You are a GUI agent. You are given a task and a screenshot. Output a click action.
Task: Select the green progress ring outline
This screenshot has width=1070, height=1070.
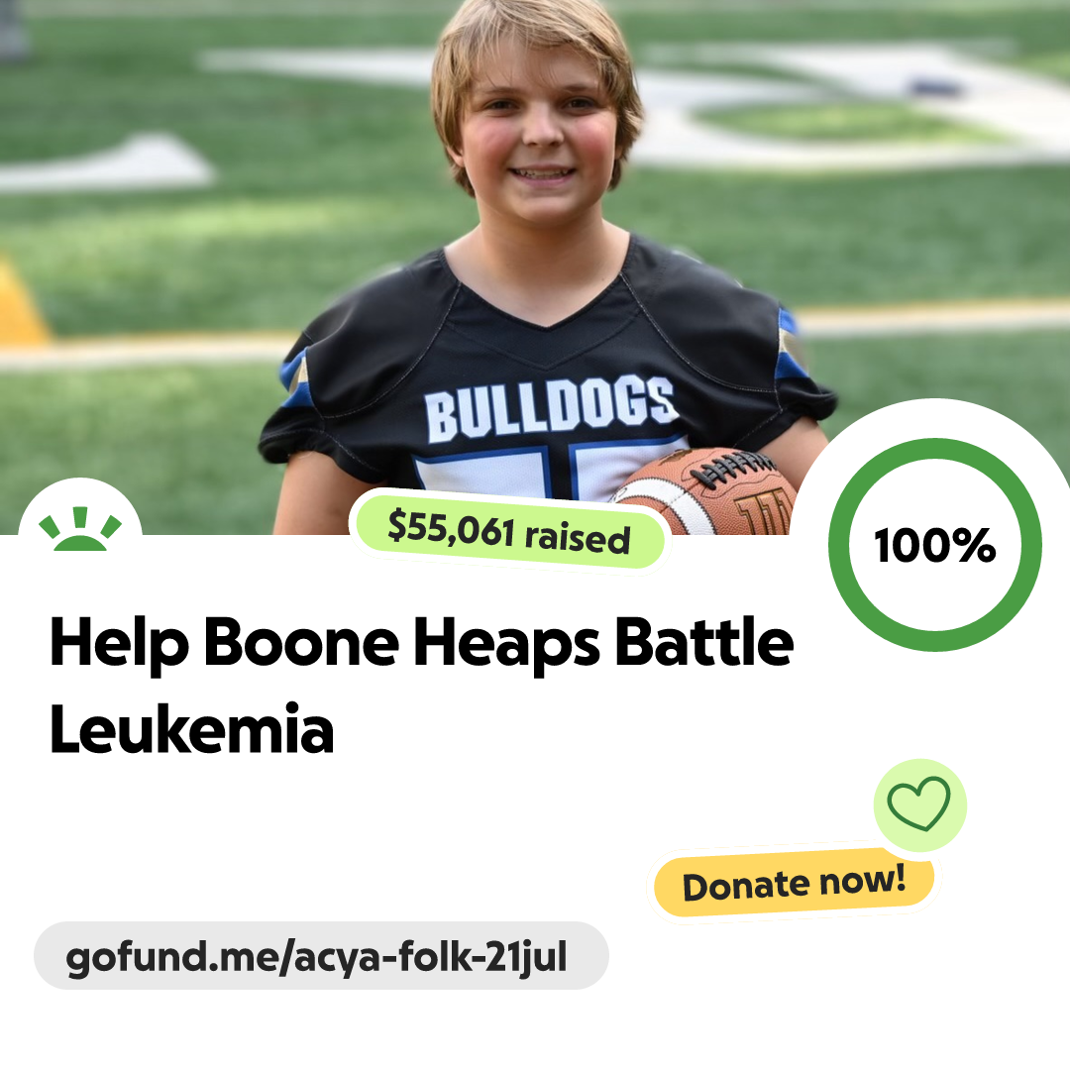(935, 545)
